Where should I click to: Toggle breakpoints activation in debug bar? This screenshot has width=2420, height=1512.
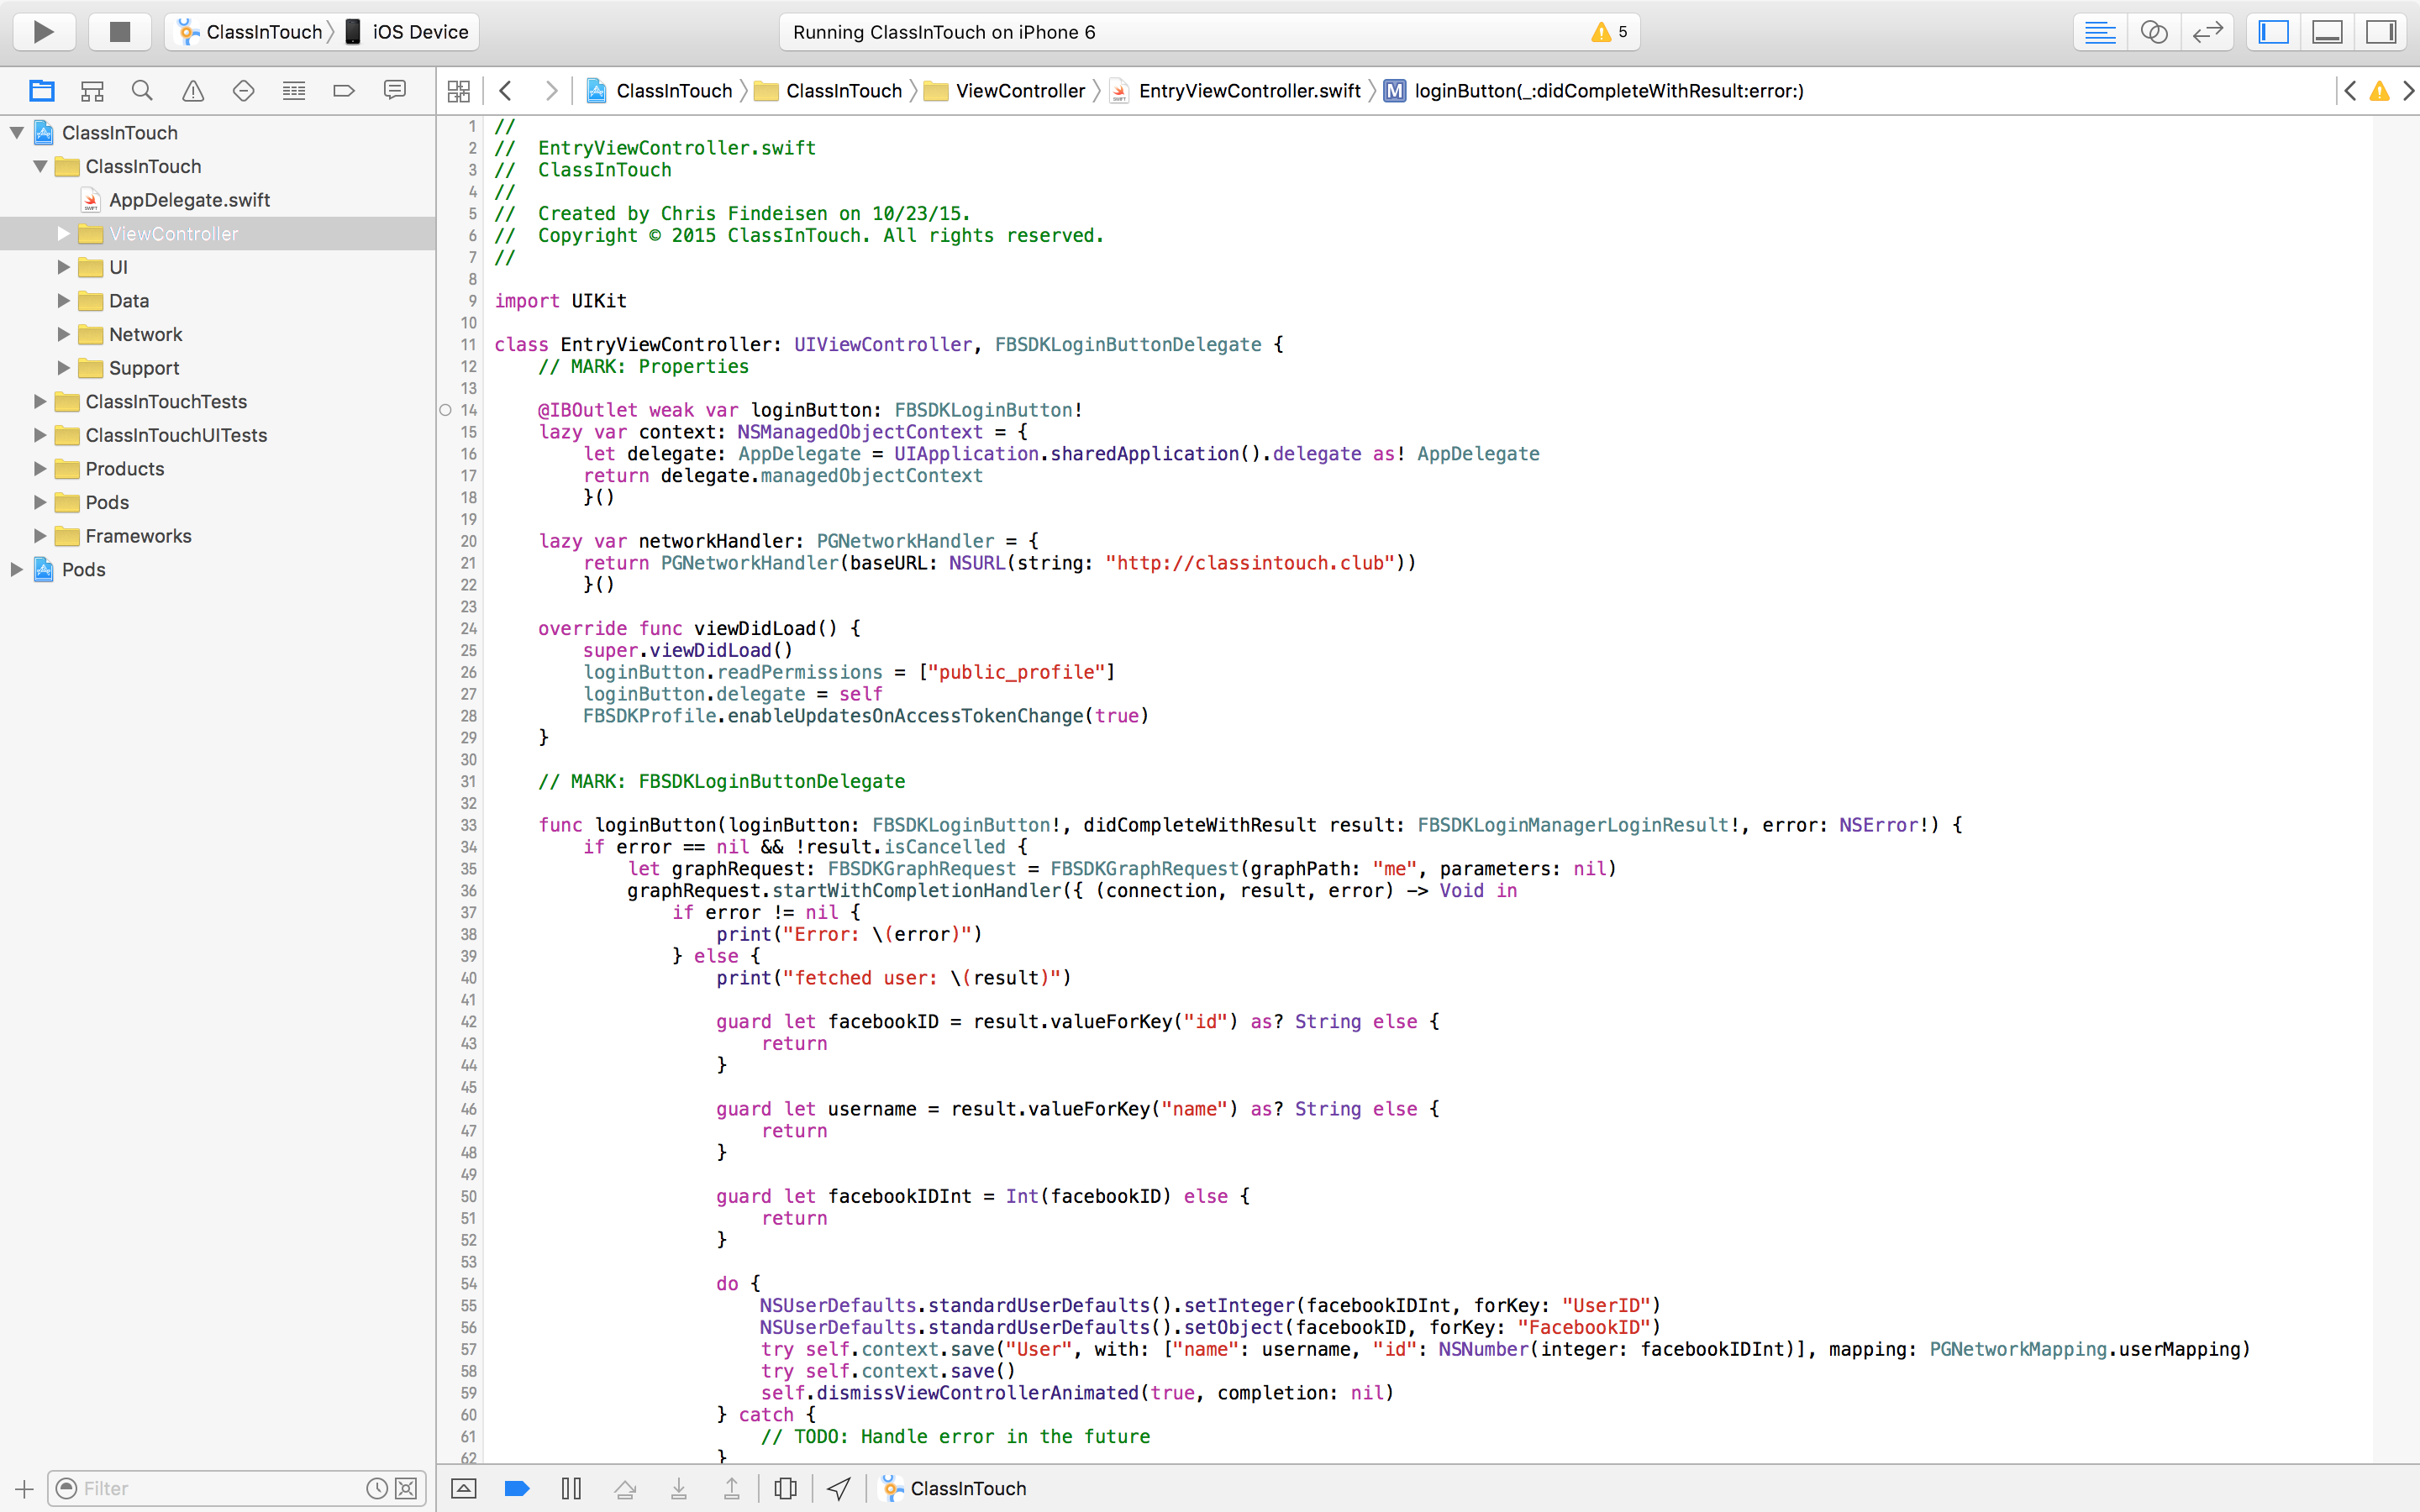pyautogui.click(x=517, y=1488)
